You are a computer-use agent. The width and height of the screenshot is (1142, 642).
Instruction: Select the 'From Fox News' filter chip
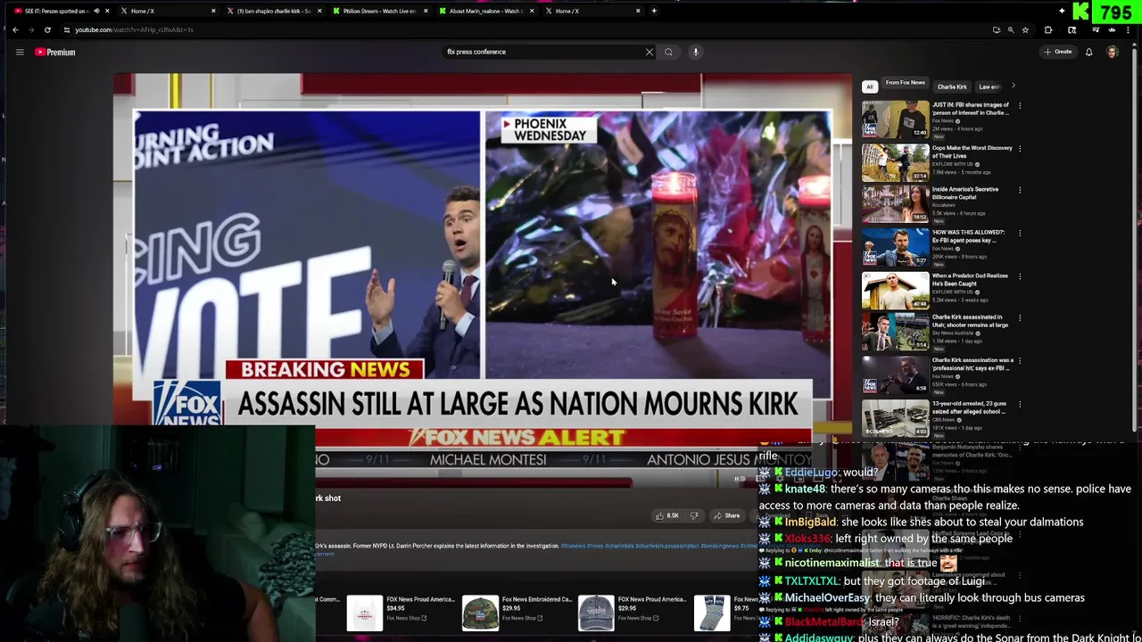coord(905,84)
